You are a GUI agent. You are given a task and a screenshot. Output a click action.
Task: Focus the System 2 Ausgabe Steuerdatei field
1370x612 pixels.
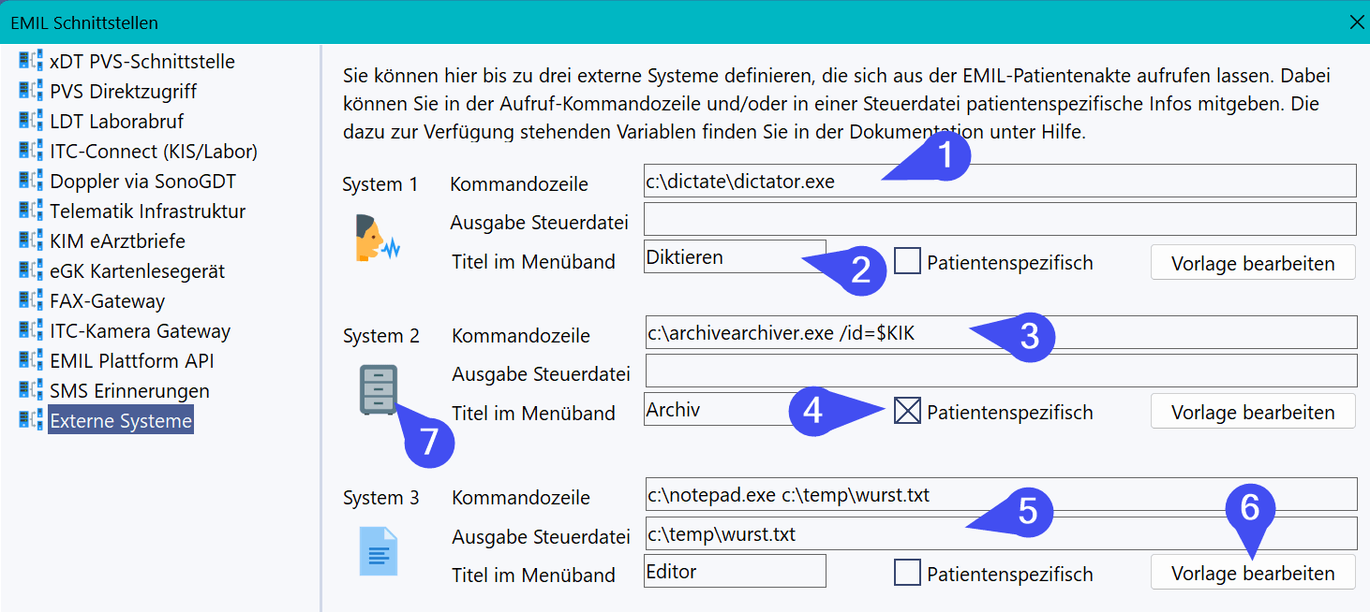click(x=1000, y=371)
